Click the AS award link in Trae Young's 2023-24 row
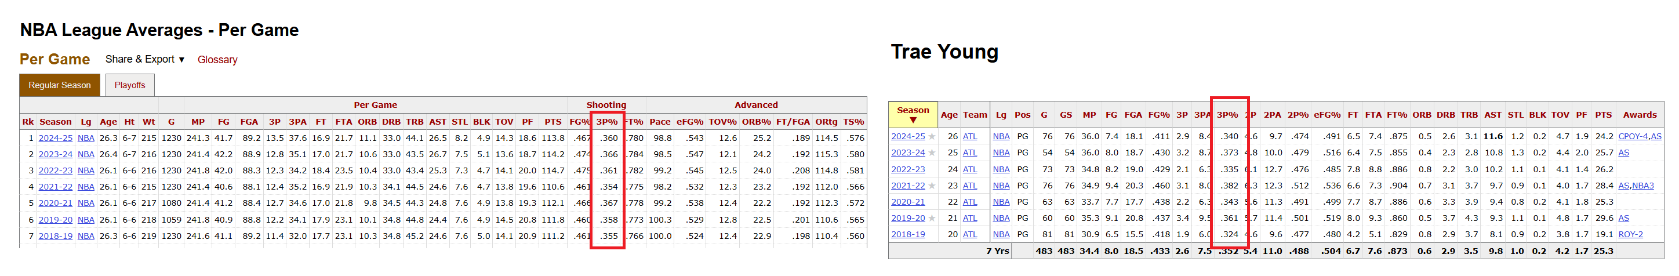Viewport: 1679px width, 276px height. (x=1623, y=152)
